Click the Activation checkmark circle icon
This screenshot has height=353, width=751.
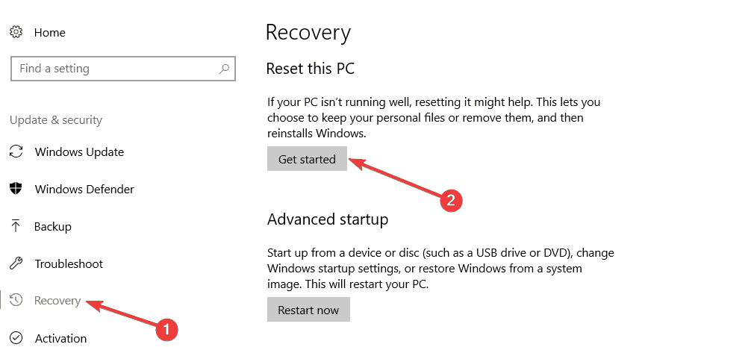point(16,338)
